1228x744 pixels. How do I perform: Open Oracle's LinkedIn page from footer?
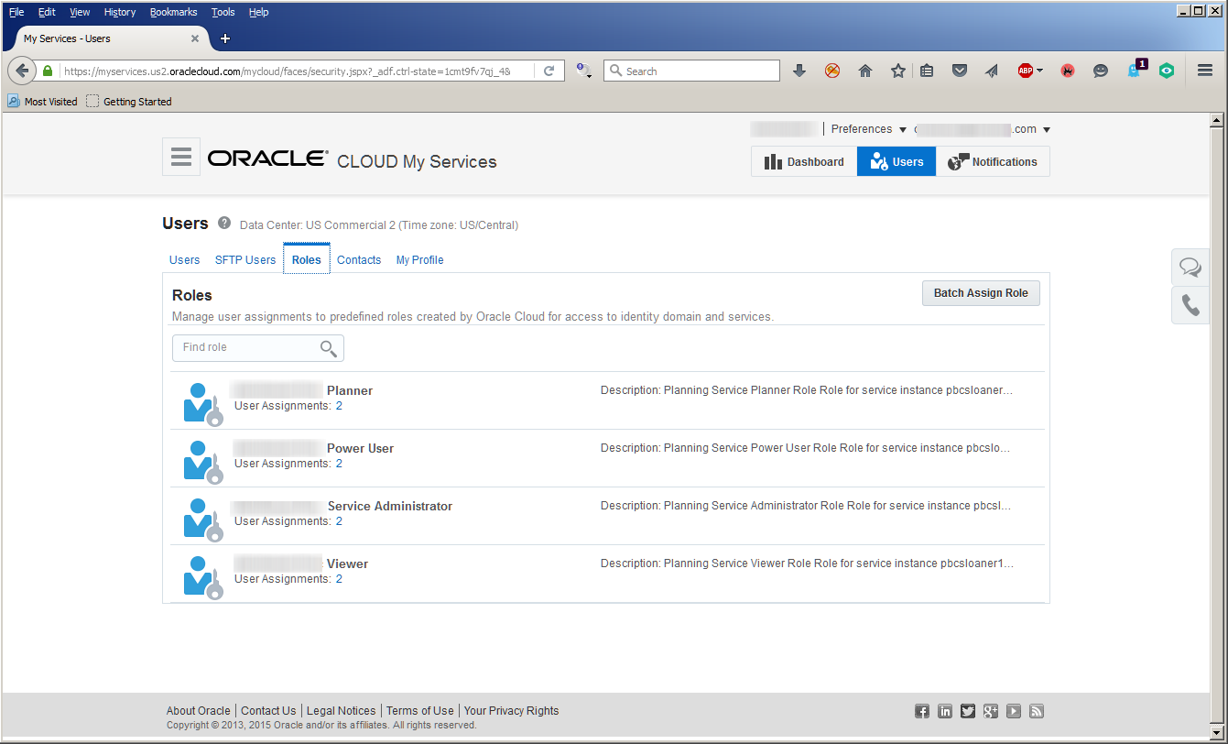[x=945, y=711]
